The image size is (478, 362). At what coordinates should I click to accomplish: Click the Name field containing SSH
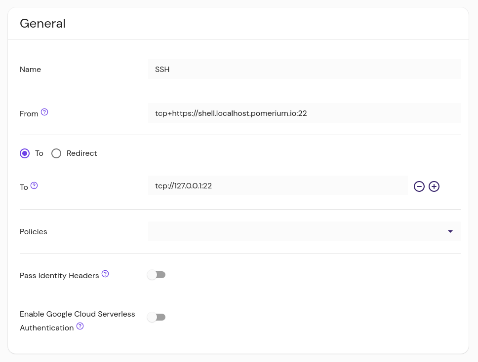304,70
